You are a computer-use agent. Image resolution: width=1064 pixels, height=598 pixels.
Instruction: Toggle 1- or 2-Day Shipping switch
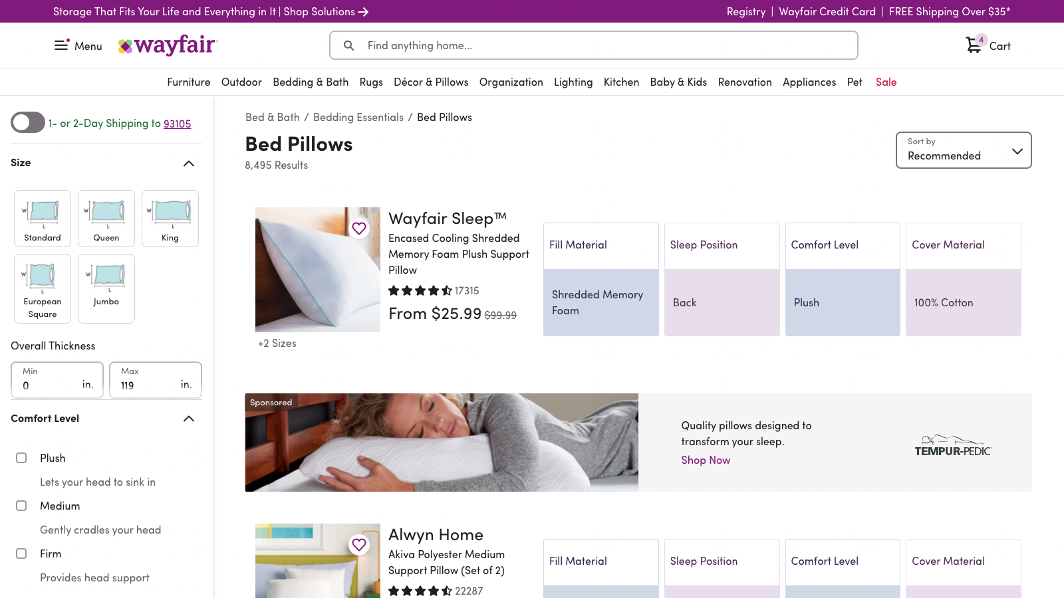click(x=28, y=122)
